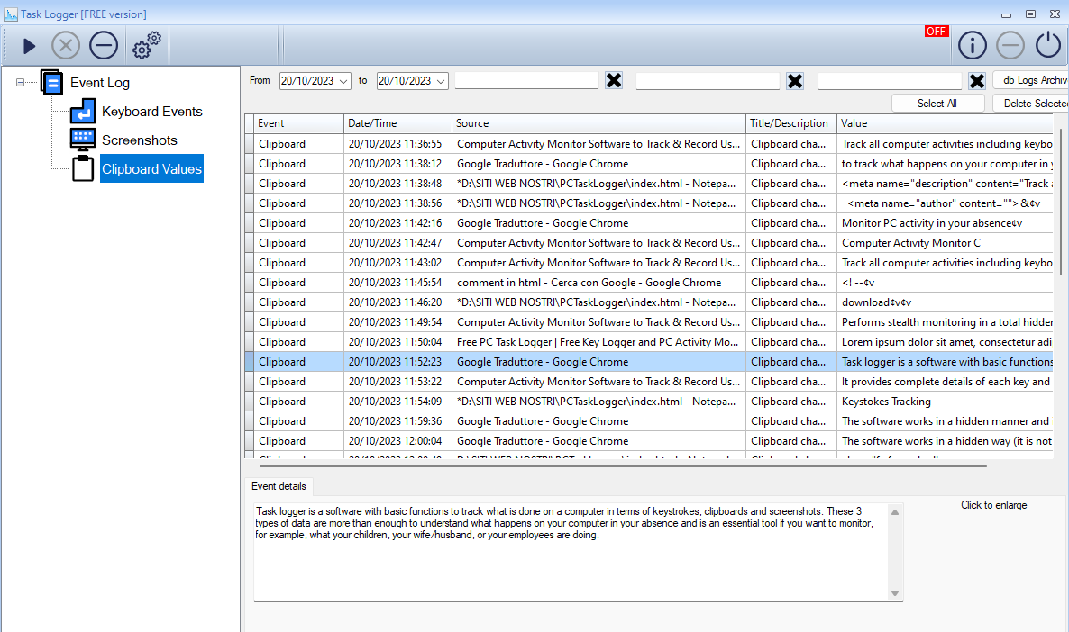The height and width of the screenshot is (632, 1069).
Task: Click the circled minus toolbar icon
Action: pyautogui.click(x=104, y=45)
